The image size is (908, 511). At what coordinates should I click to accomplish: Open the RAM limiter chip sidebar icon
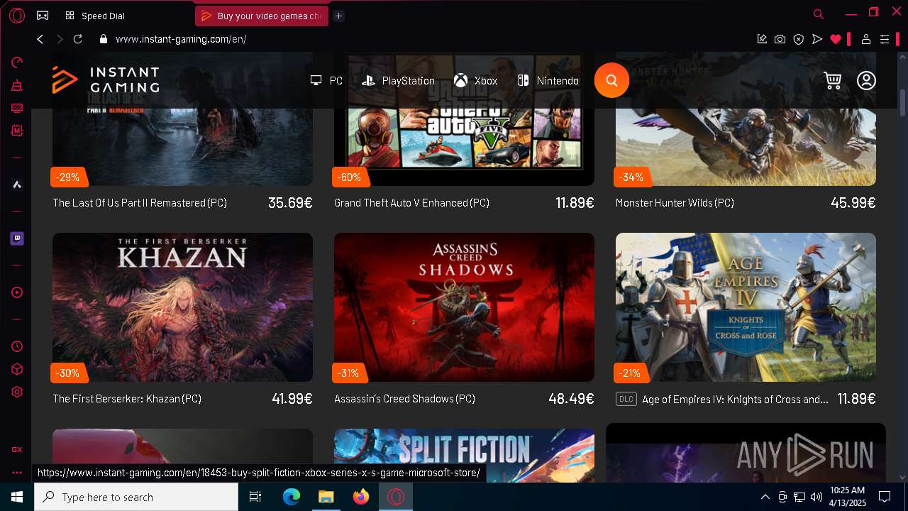pos(17,131)
